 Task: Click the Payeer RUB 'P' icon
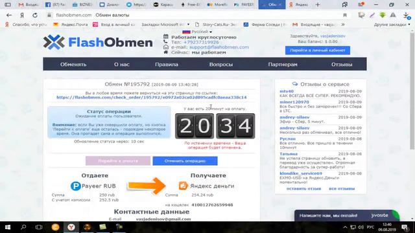click(x=76, y=186)
